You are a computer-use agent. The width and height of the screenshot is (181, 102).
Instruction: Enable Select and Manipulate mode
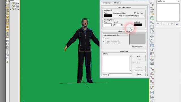click(152, 59)
